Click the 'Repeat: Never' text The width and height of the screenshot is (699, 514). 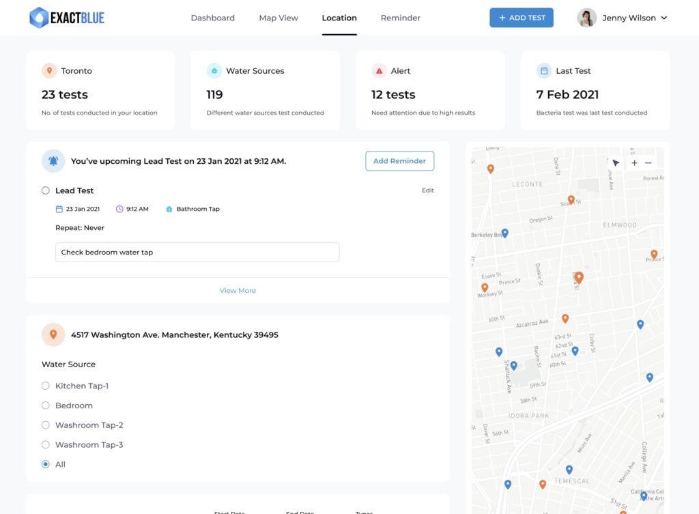(80, 228)
